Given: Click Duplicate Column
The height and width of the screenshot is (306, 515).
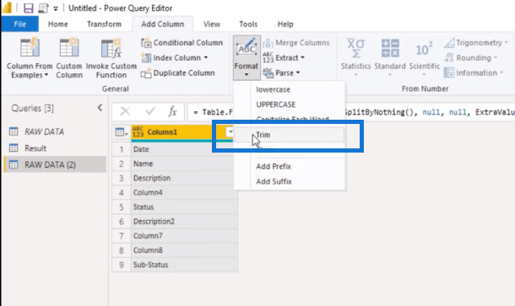Looking at the screenshot, I should 178,72.
